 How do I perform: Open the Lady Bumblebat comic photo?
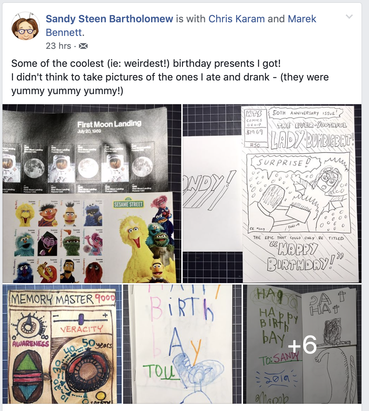[x=272, y=193]
